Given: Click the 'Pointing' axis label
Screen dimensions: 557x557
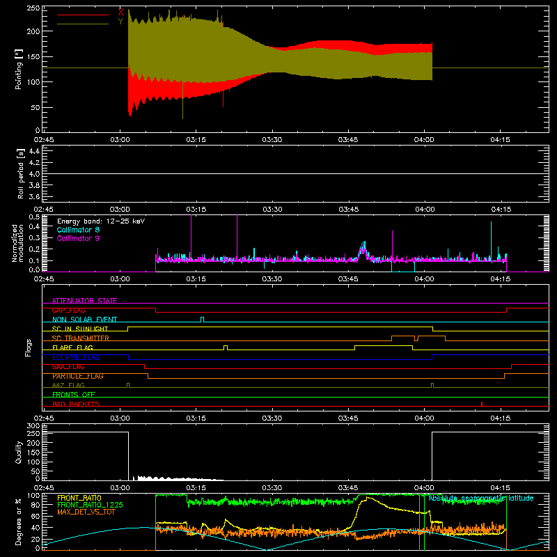Looking at the screenshot, I should coord(19,70).
